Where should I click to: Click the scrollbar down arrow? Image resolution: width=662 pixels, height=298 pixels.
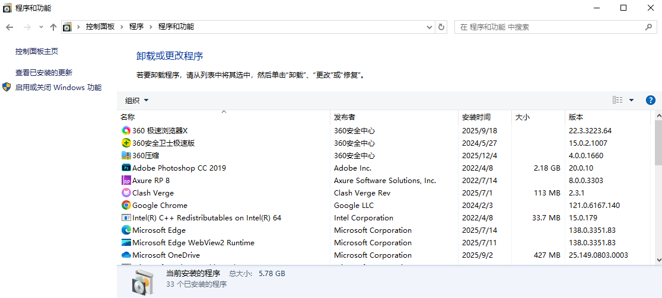658,260
